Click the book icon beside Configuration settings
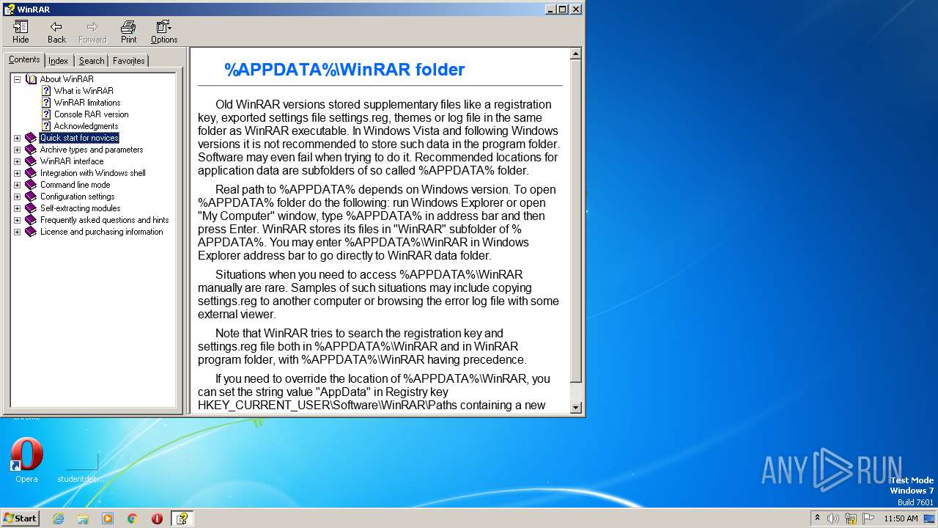 coord(30,197)
